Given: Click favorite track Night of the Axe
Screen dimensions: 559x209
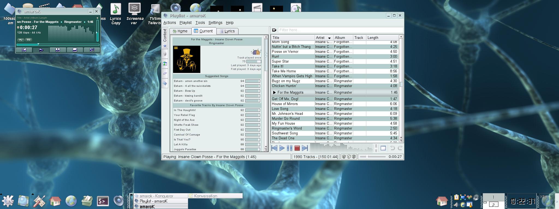Looking at the screenshot, I should (184, 120).
